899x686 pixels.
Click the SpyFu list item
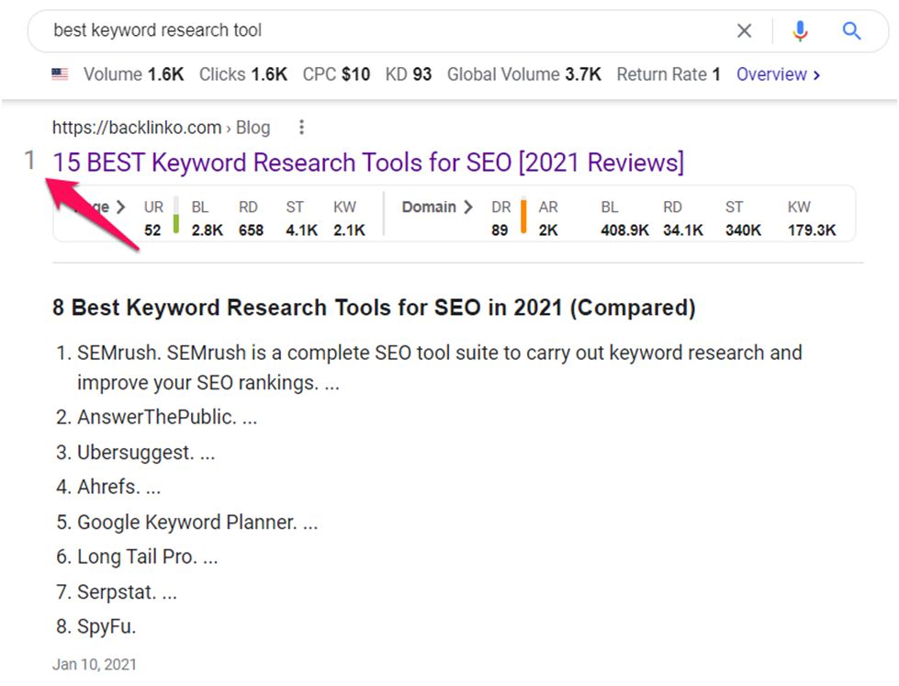click(x=96, y=626)
